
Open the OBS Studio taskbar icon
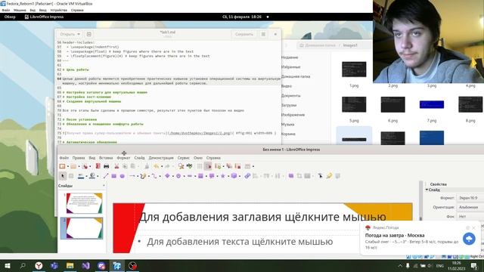coord(133,265)
